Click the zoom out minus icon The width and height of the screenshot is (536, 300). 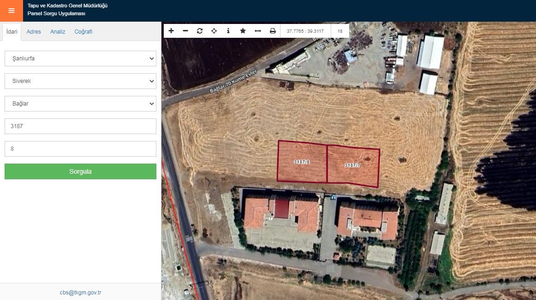[185, 31]
